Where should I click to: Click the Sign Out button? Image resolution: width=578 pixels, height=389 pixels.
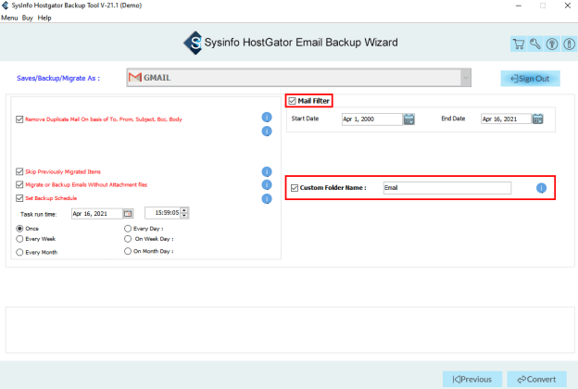(530, 79)
